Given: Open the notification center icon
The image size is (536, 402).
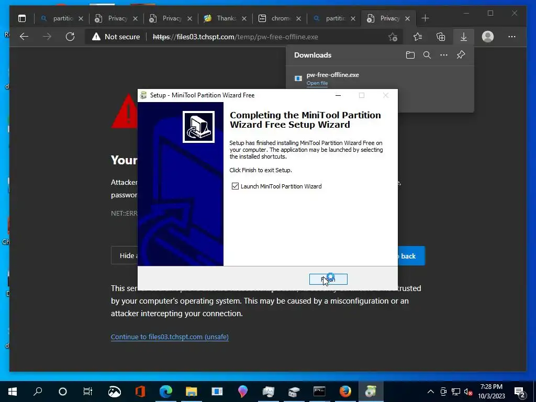Looking at the screenshot, I should tap(520, 392).
